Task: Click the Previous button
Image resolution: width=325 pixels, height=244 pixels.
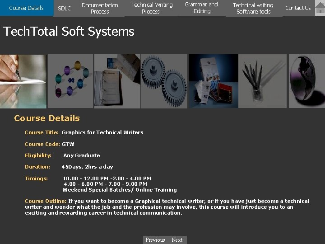Action: coord(155,240)
